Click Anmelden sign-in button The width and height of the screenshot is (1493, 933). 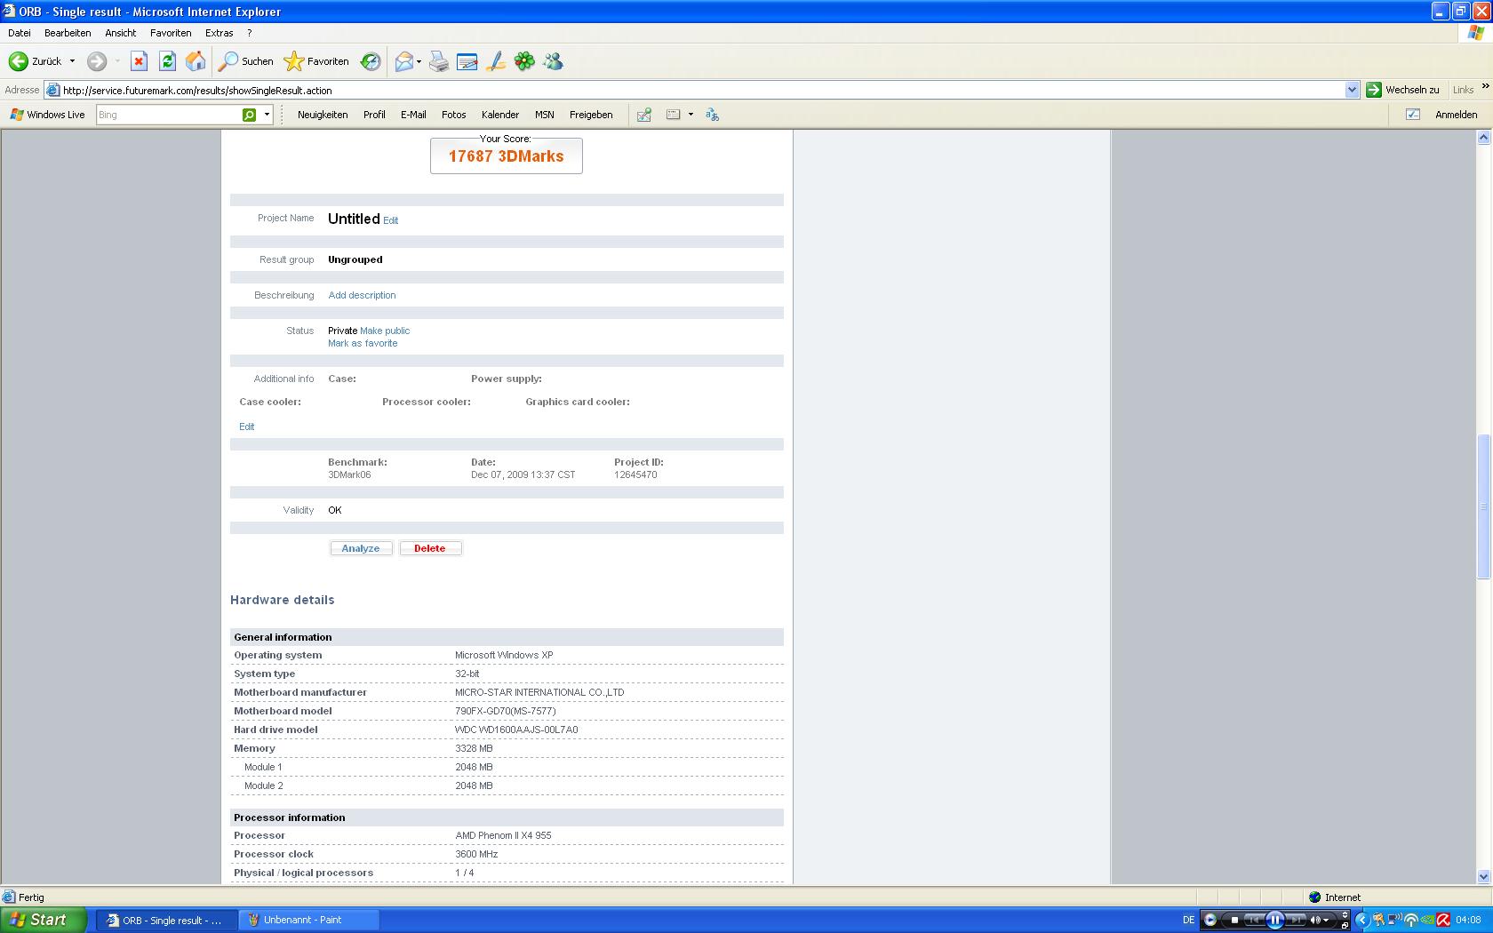(1456, 115)
